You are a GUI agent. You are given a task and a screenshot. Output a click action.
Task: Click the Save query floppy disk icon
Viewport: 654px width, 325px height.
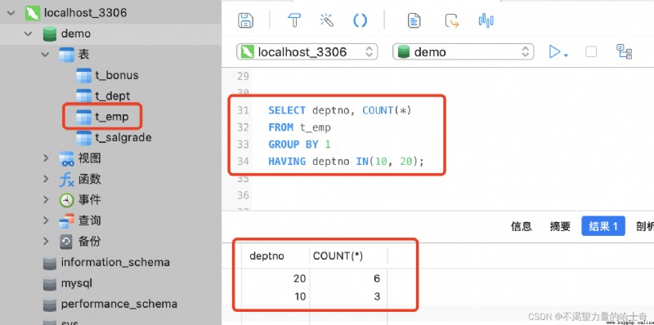pyautogui.click(x=246, y=20)
